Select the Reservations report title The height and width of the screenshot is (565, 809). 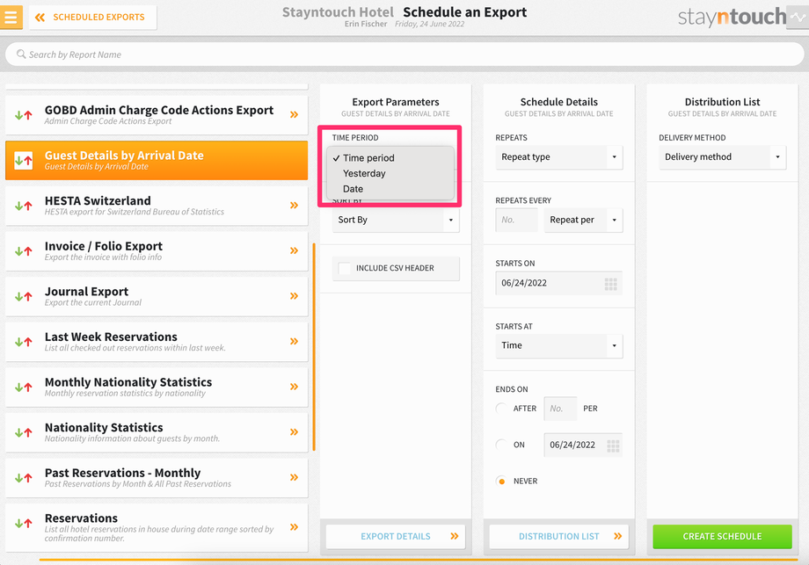point(81,518)
